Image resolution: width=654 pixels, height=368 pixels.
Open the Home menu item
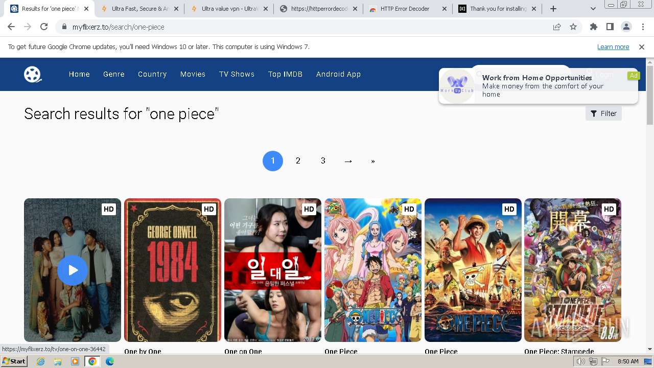point(79,74)
